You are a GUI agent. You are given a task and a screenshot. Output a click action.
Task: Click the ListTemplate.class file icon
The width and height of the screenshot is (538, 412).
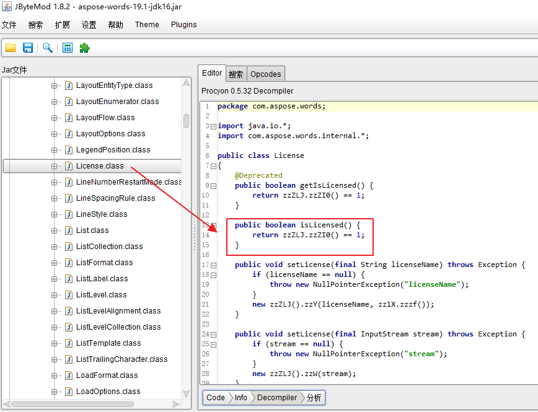coord(69,343)
